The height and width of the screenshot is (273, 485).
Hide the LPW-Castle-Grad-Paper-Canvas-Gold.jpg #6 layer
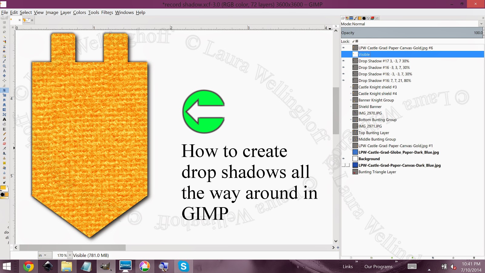click(x=343, y=48)
